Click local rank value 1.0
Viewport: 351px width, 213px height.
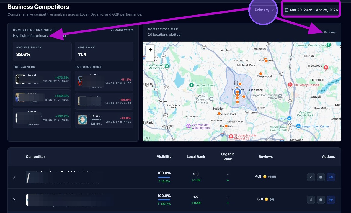click(196, 197)
